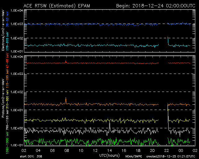The height and width of the screenshot is (159, 199).
Task: Click the 00 hour tick label
Action: [x=181, y=150]
